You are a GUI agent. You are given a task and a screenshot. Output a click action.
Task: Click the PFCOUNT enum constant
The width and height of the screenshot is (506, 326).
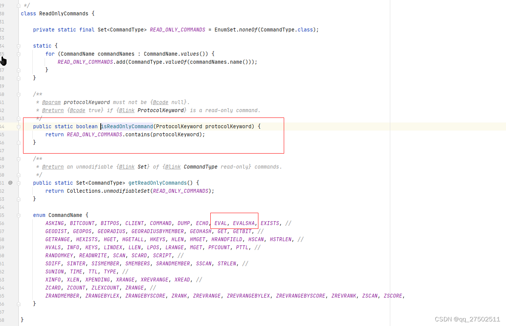tap(219, 247)
